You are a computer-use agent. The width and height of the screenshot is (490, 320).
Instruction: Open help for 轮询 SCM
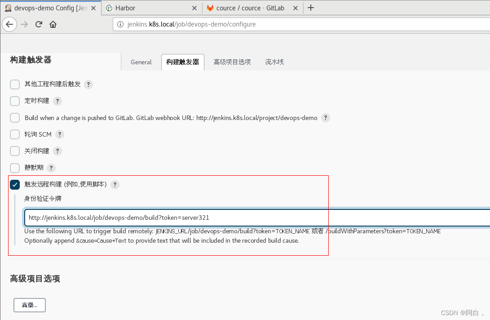59,134
